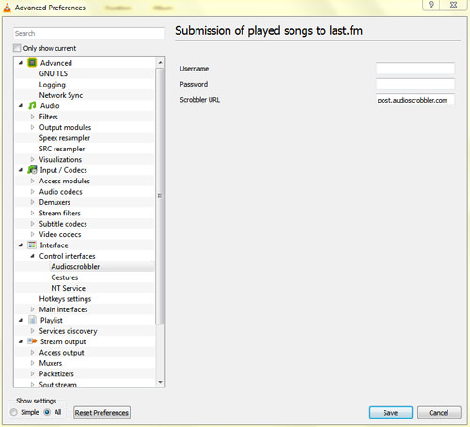
Task: Select the Gestures tree item
Action: tap(65, 277)
